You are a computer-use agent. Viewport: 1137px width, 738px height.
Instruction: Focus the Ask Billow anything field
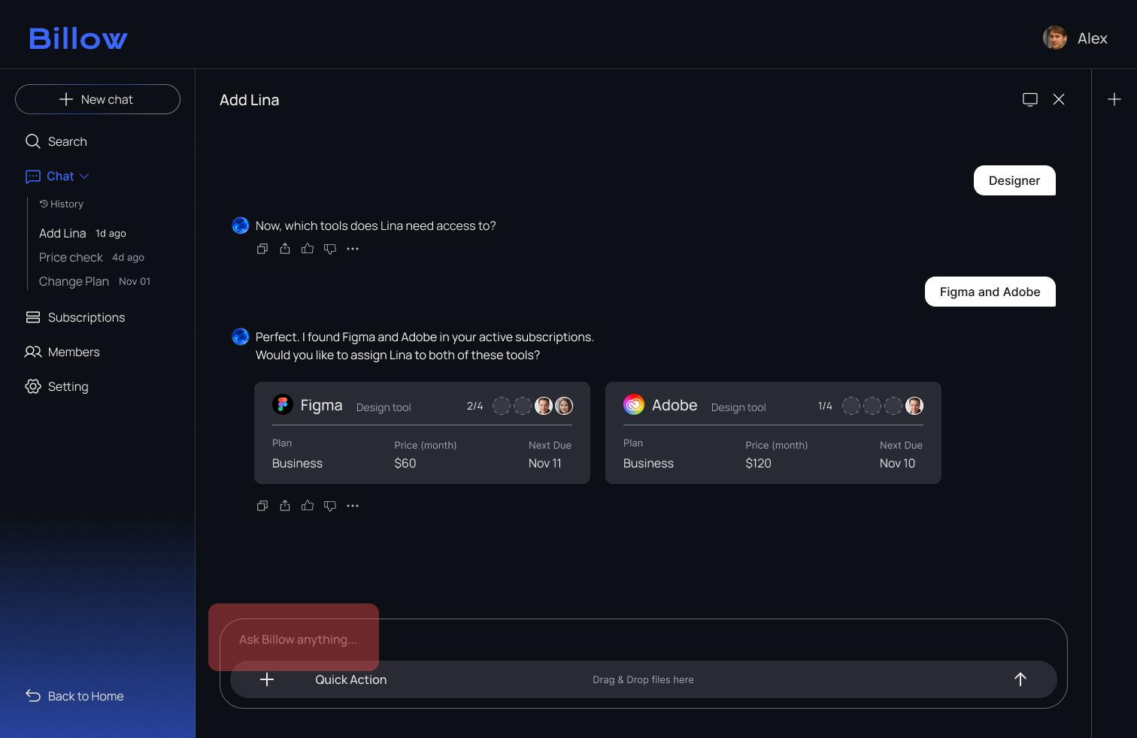tap(644, 640)
